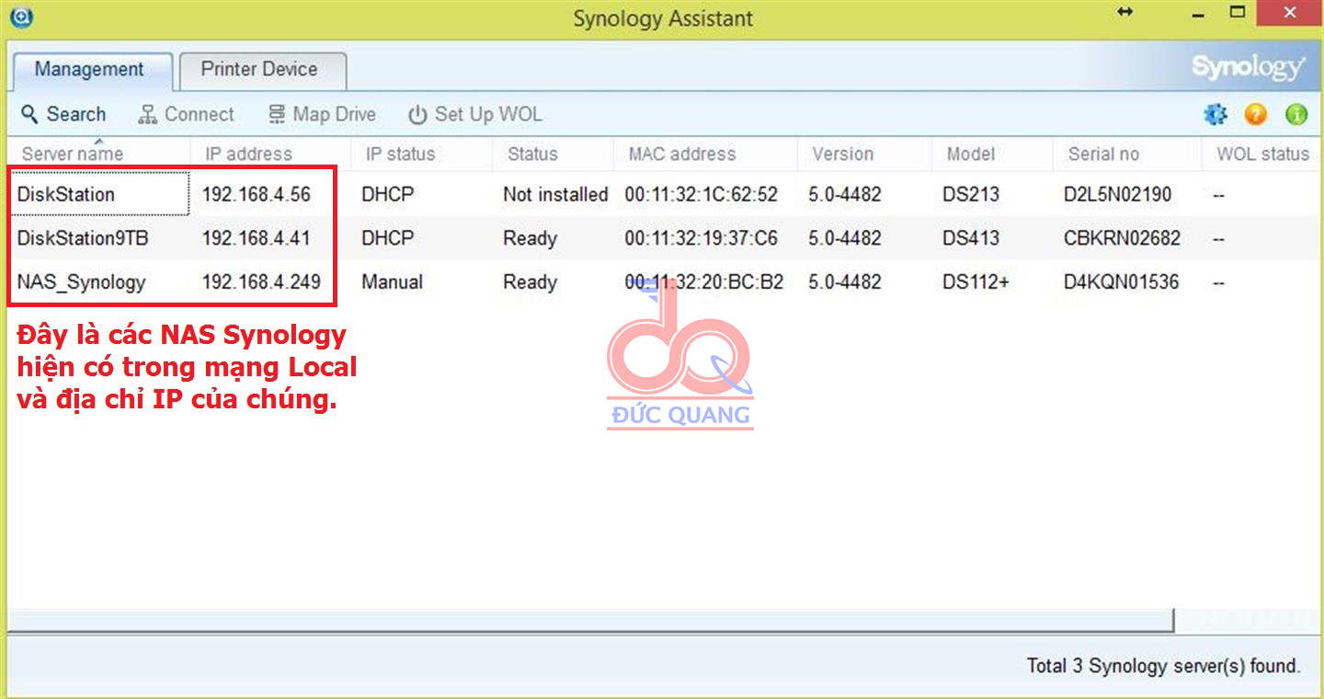Screen dimensions: 1324x699
Task: Sort by the Server name column header
Action: (x=99, y=154)
